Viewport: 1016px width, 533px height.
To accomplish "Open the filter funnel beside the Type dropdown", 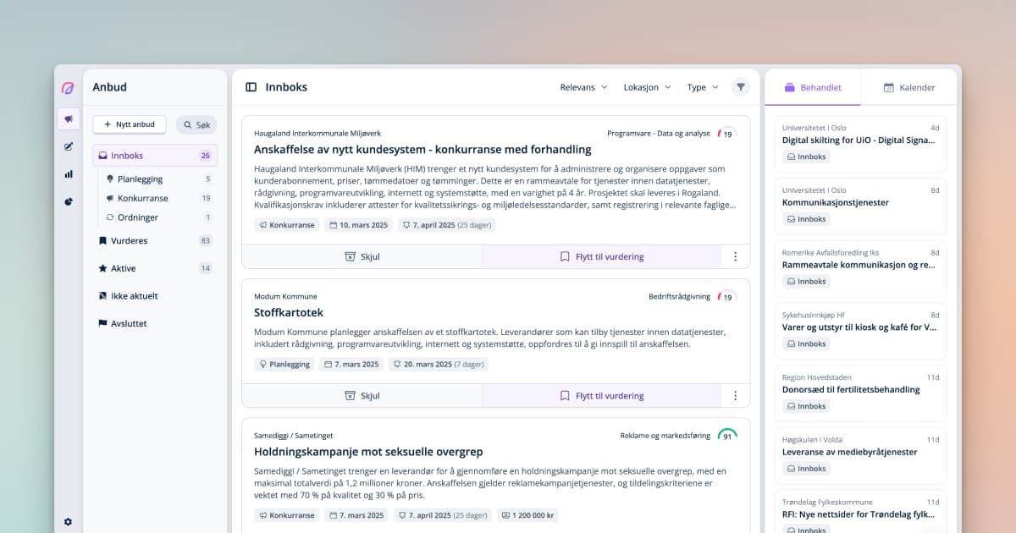I will 741,86.
